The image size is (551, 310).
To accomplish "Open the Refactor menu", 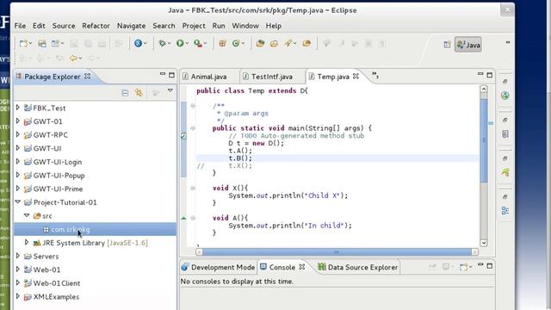I will pos(96,26).
